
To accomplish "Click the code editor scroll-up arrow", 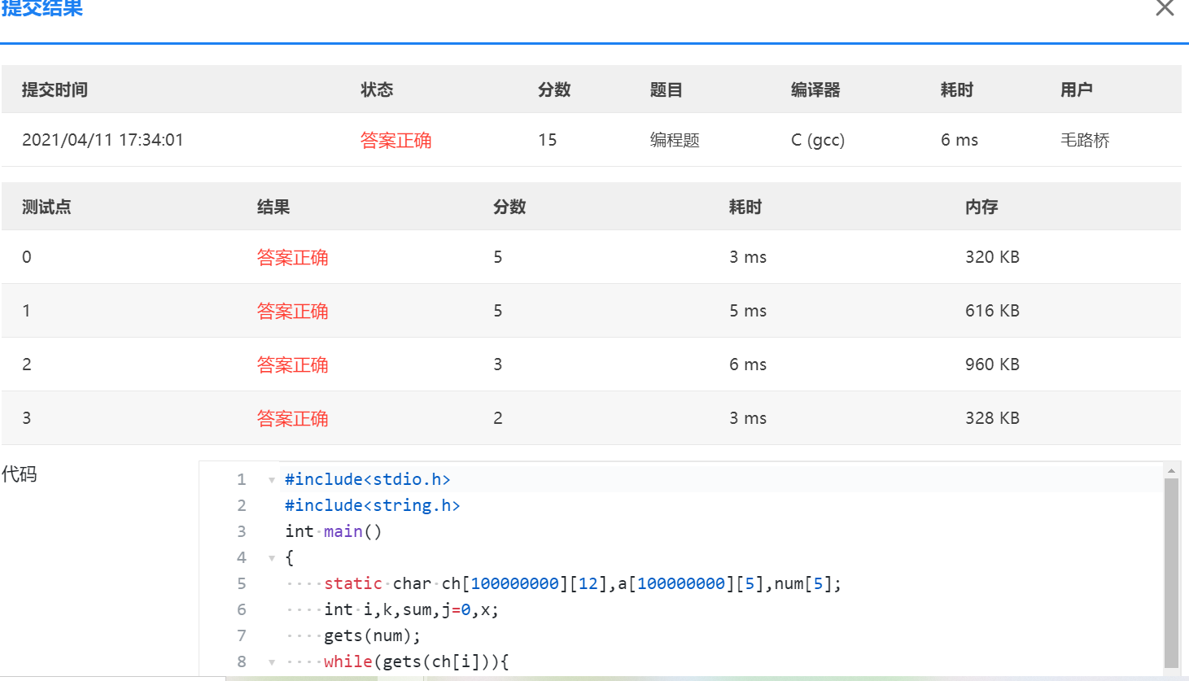I will (x=1171, y=470).
